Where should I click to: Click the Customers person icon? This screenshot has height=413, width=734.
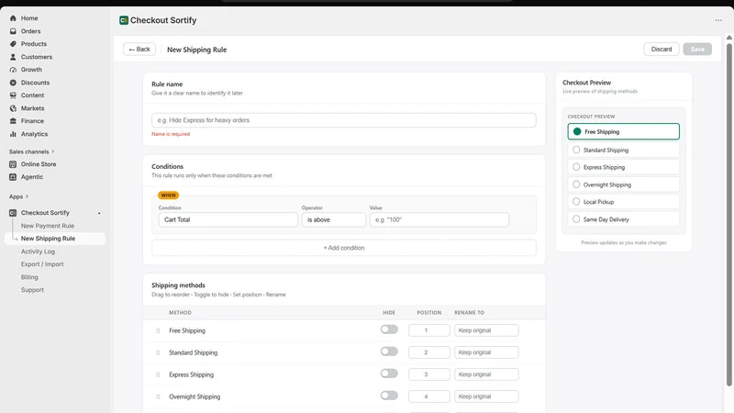click(13, 57)
